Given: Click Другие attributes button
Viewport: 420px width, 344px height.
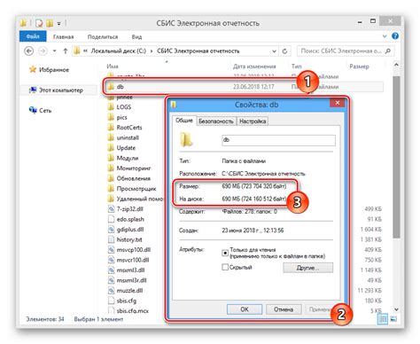Looking at the screenshot, I should point(307,268).
